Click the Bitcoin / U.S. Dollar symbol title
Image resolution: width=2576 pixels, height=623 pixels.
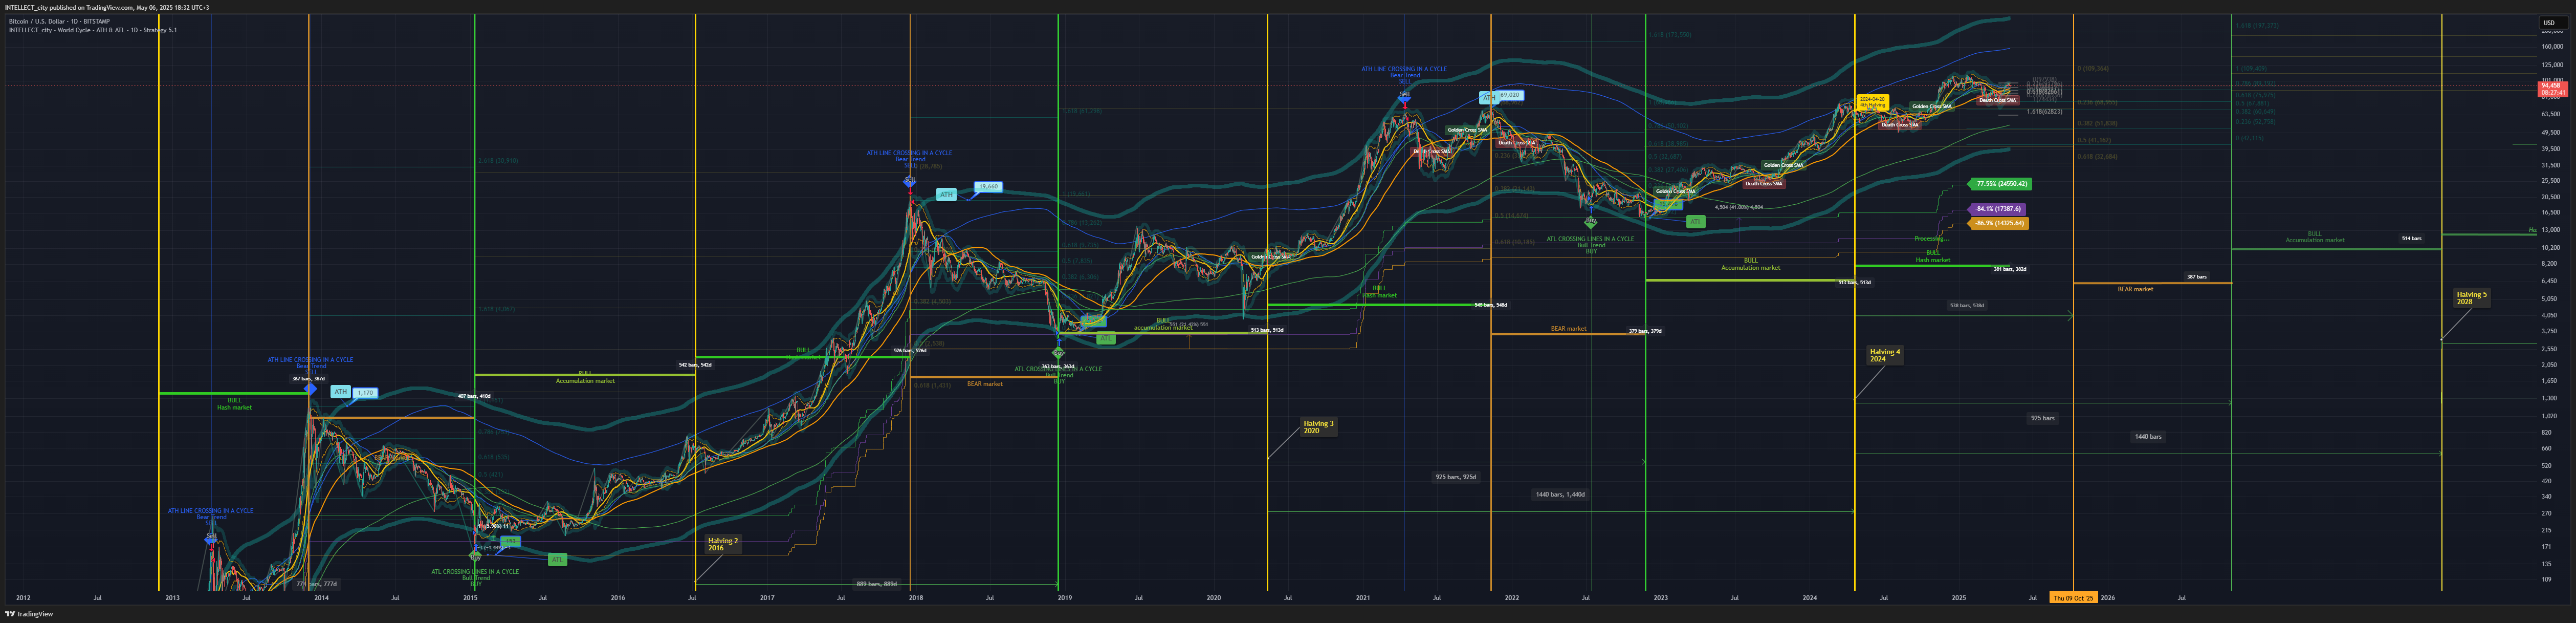pos(60,21)
